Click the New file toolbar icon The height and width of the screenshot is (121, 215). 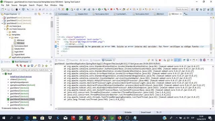(3, 9)
